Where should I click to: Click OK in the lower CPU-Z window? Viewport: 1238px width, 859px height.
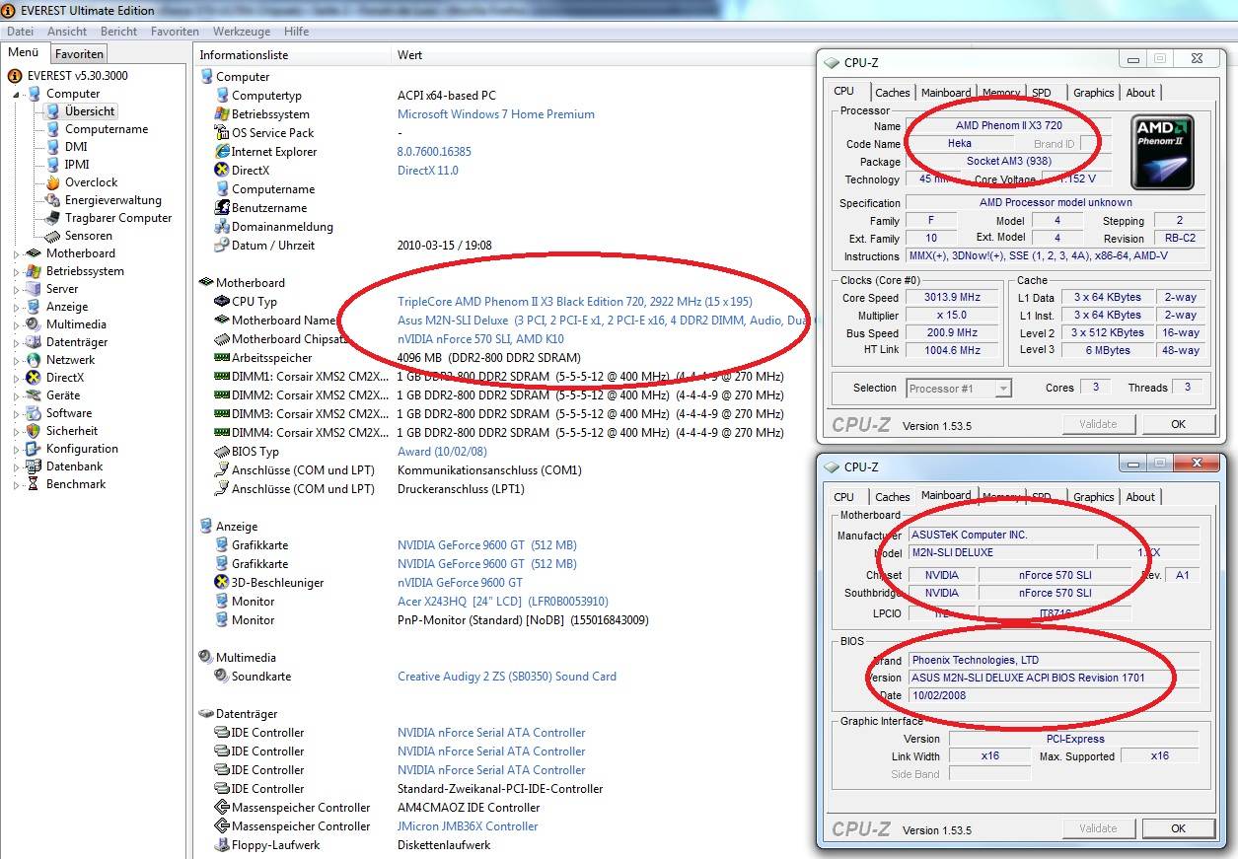click(x=1178, y=828)
